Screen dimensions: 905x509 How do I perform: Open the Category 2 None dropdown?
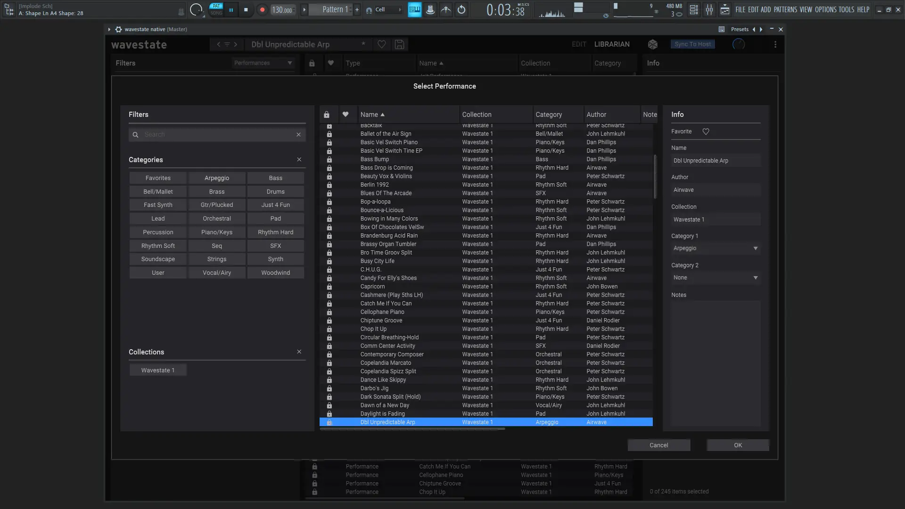715,278
